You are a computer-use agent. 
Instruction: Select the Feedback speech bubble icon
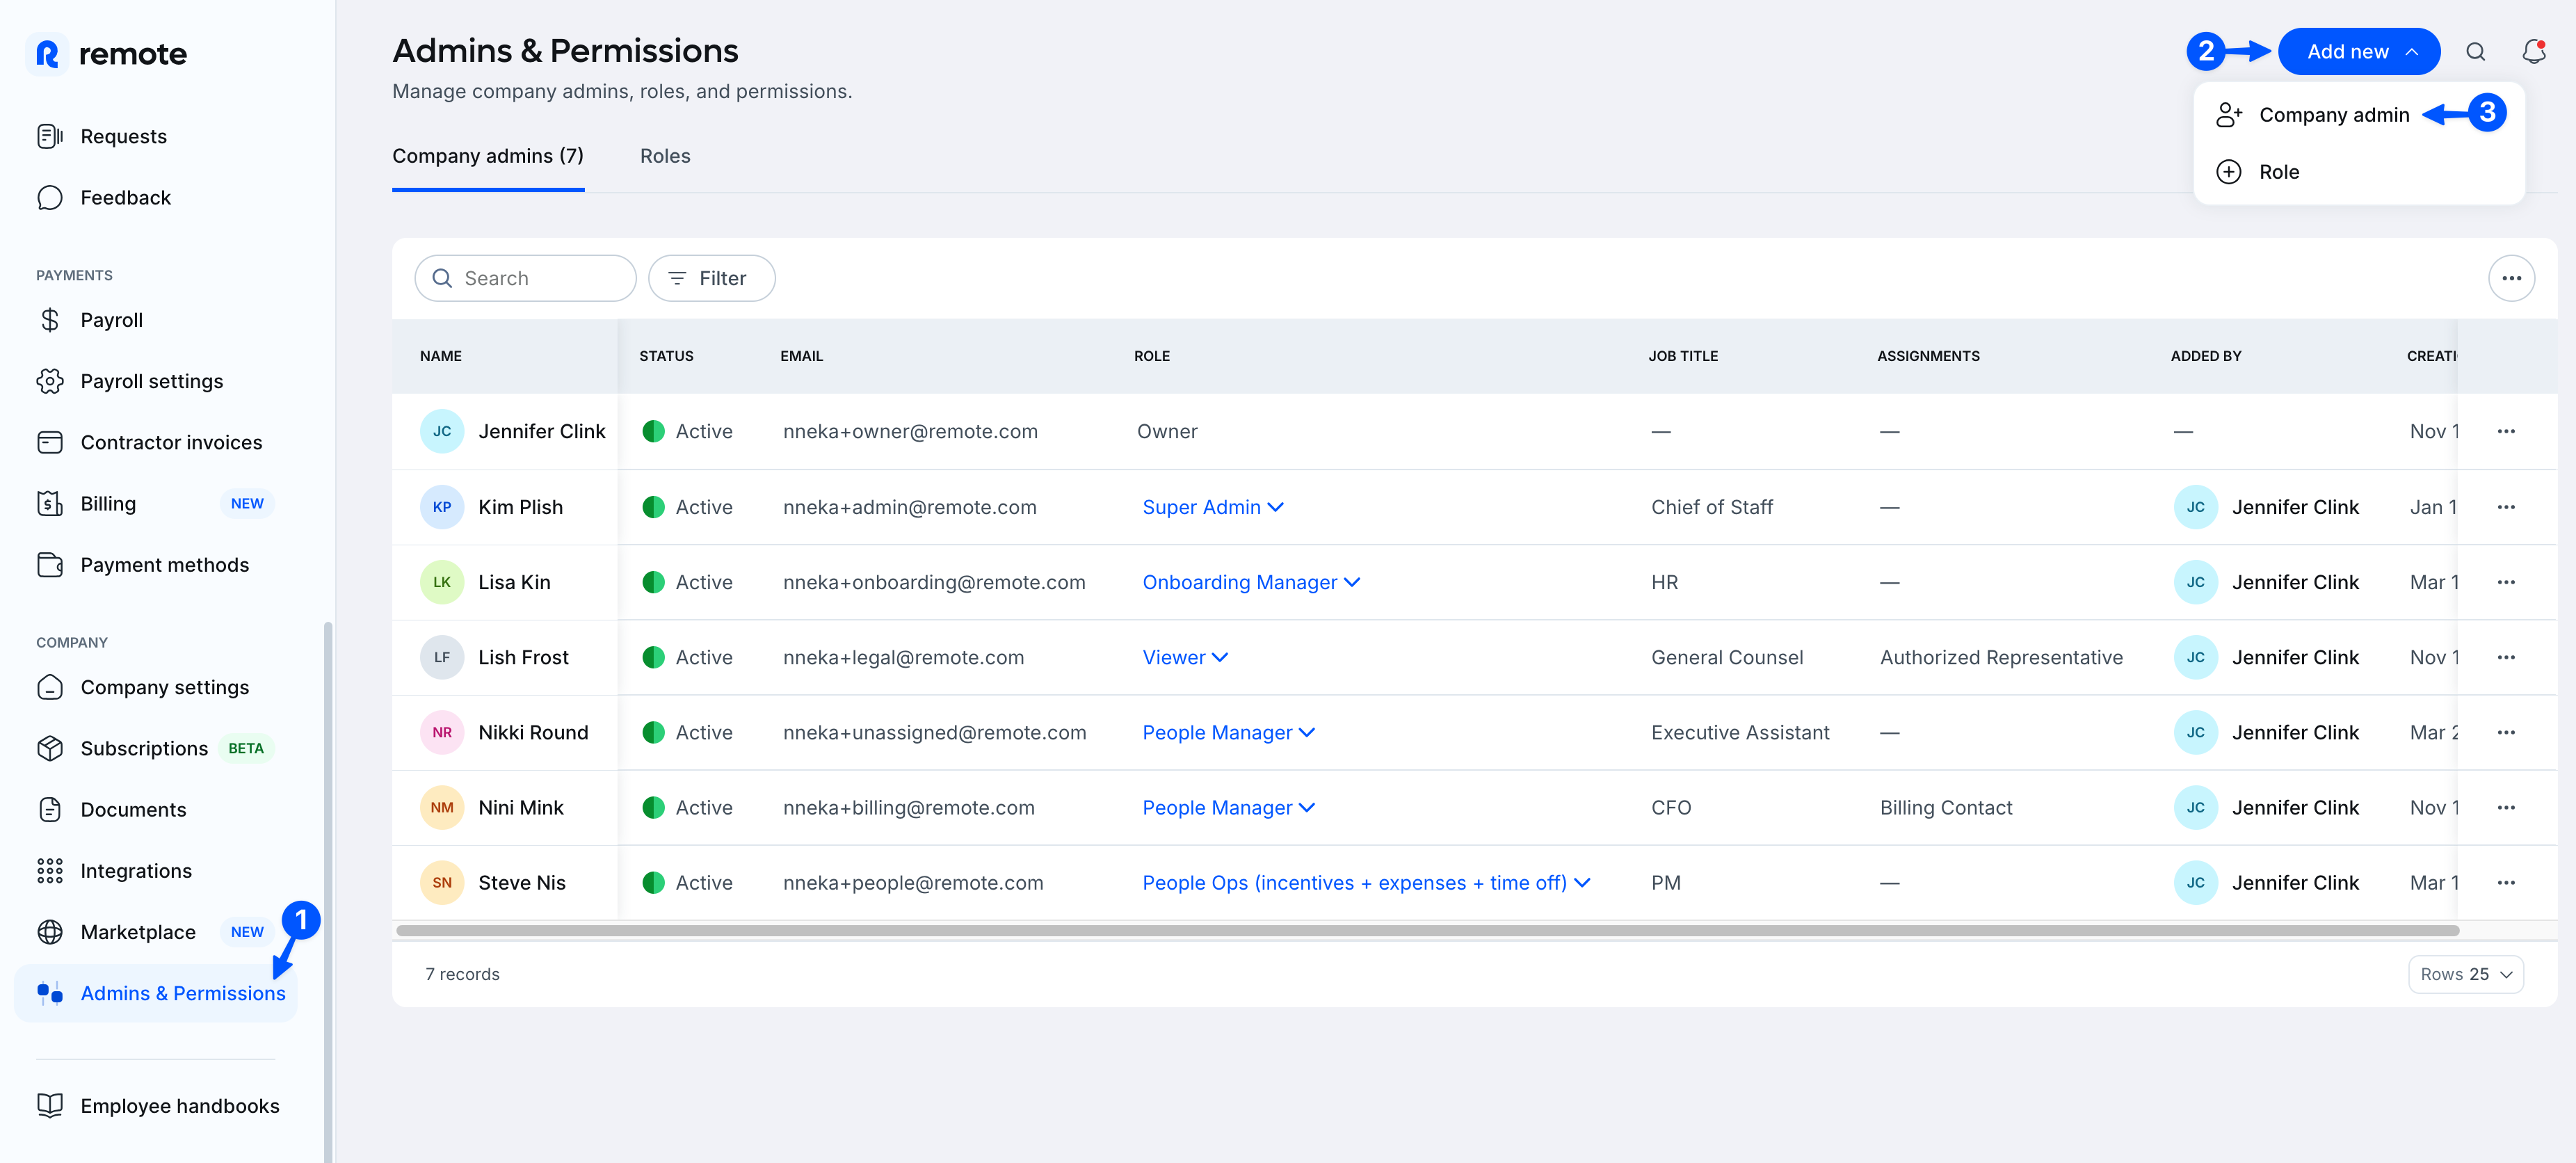point(50,197)
